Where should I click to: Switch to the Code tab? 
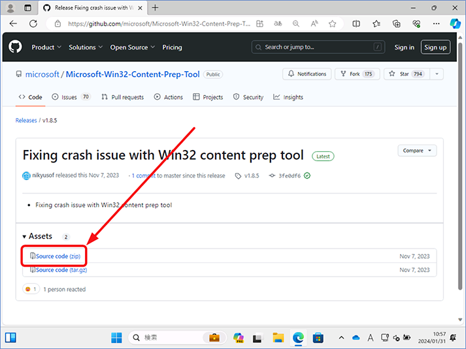pyautogui.click(x=30, y=97)
